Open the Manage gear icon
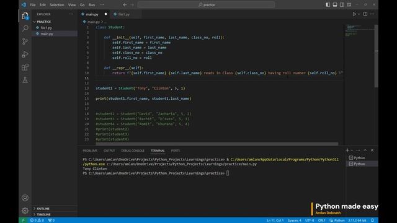 (x=25, y=211)
